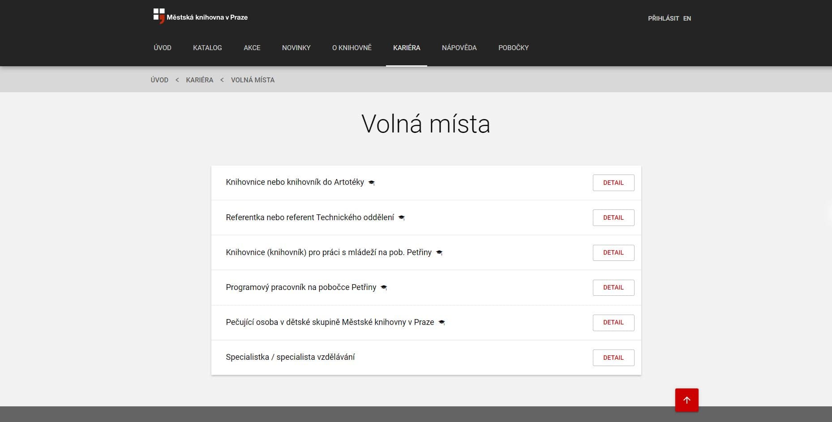The height and width of the screenshot is (422, 832).
Task: Click graduation cap icon next to Artotéky listing
Action: coord(371,183)
